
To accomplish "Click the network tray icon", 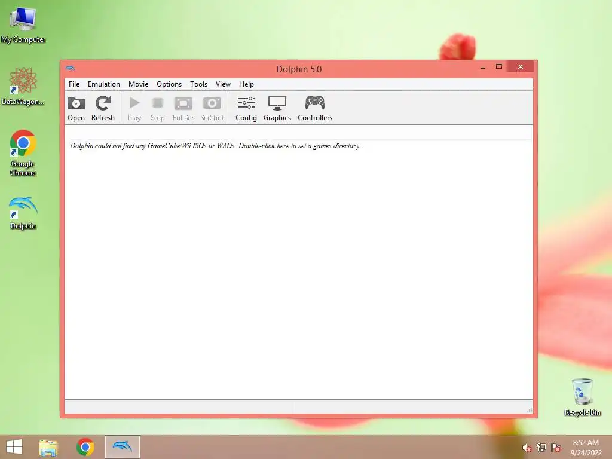I will 541,448.
